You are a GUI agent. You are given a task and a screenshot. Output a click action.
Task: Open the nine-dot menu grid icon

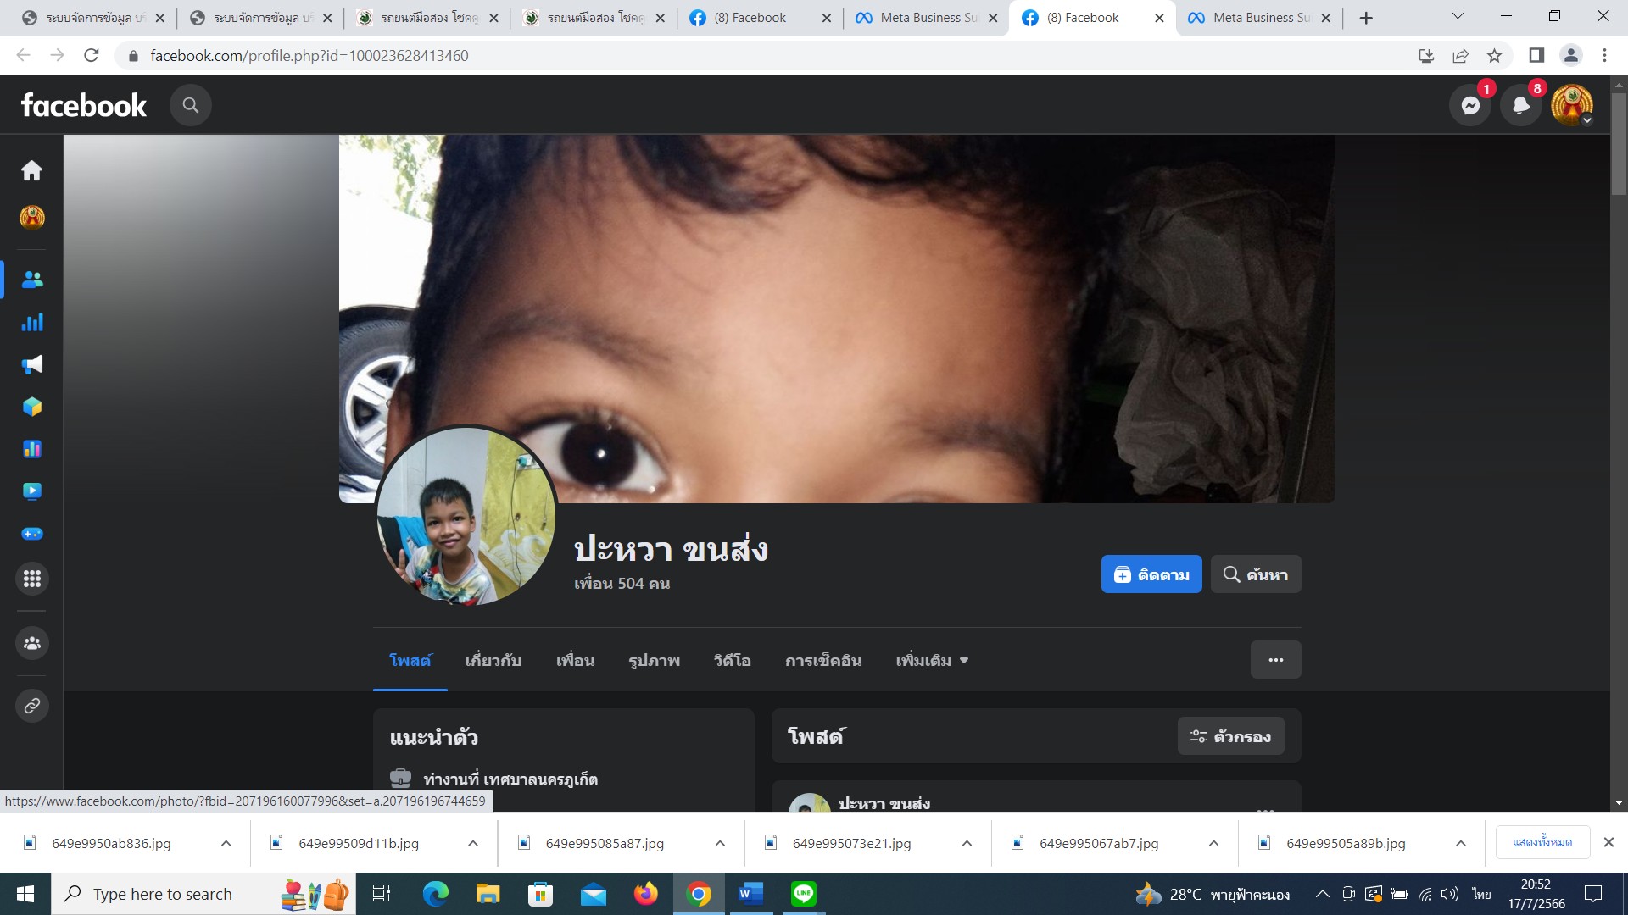31,579
